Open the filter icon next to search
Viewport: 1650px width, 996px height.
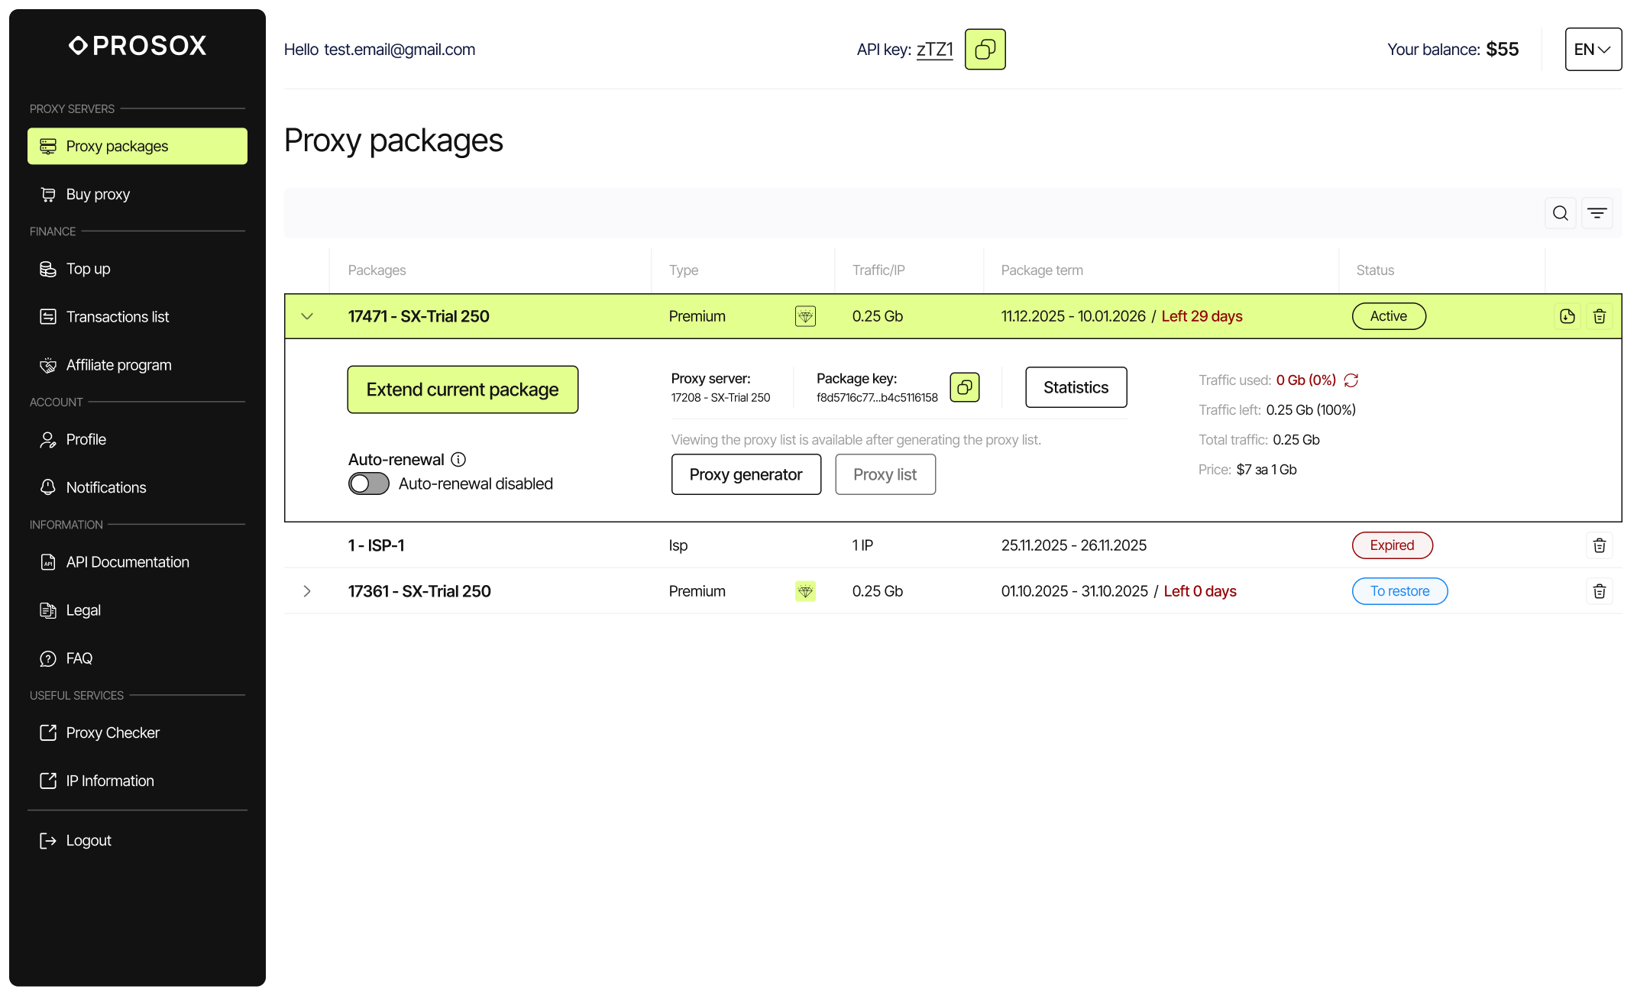pos(1598,212)
